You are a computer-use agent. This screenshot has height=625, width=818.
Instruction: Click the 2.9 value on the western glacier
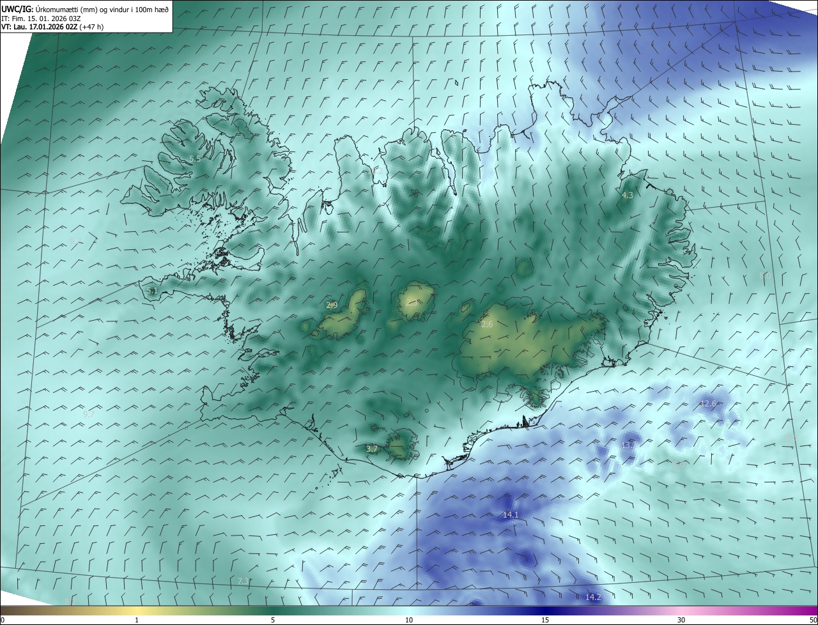pos(332,305)
